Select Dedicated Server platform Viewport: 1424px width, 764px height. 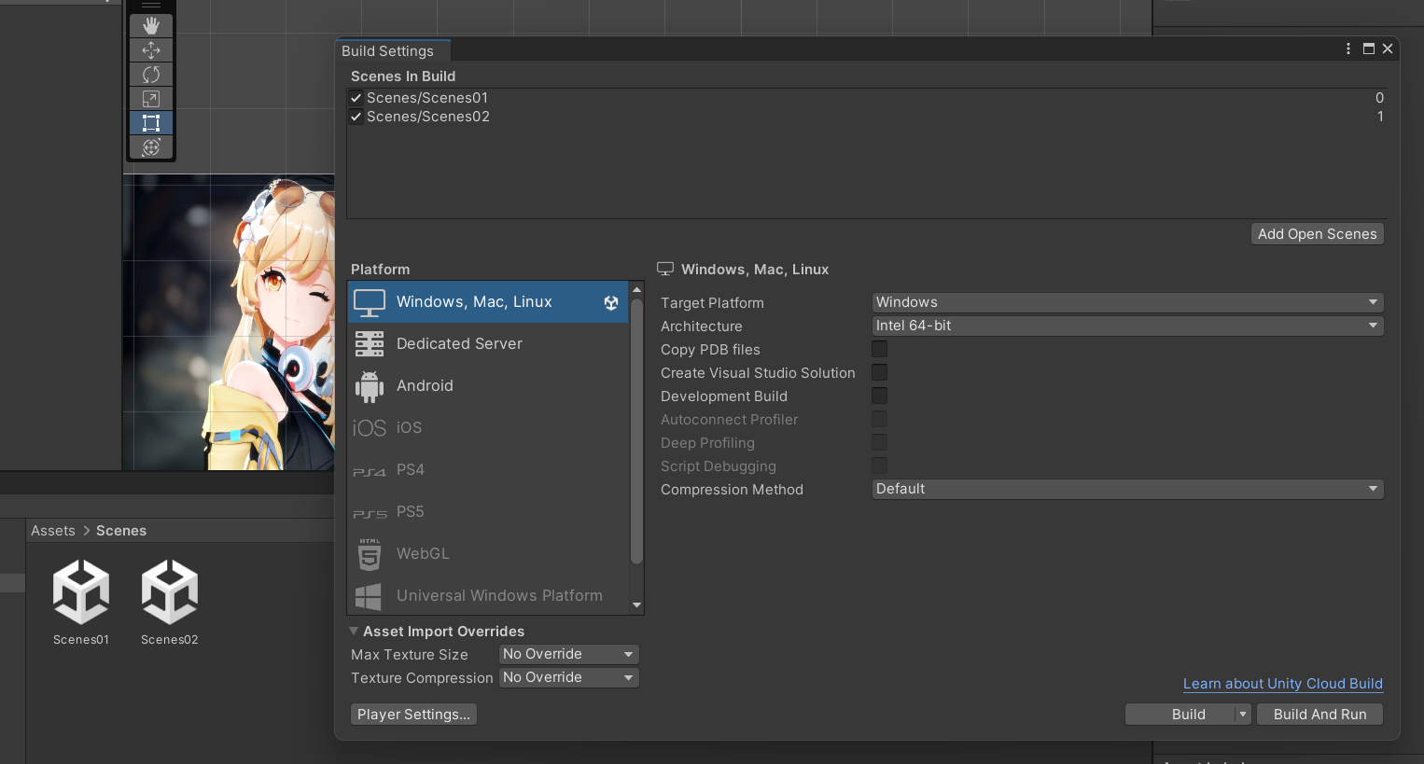coord(488,344)
